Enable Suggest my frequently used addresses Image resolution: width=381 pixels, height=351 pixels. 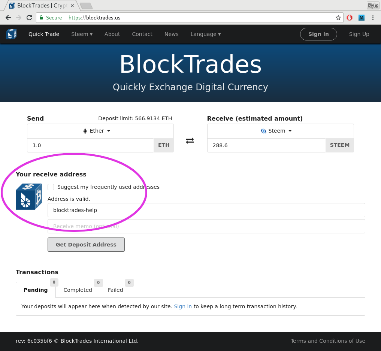point(51,187)
